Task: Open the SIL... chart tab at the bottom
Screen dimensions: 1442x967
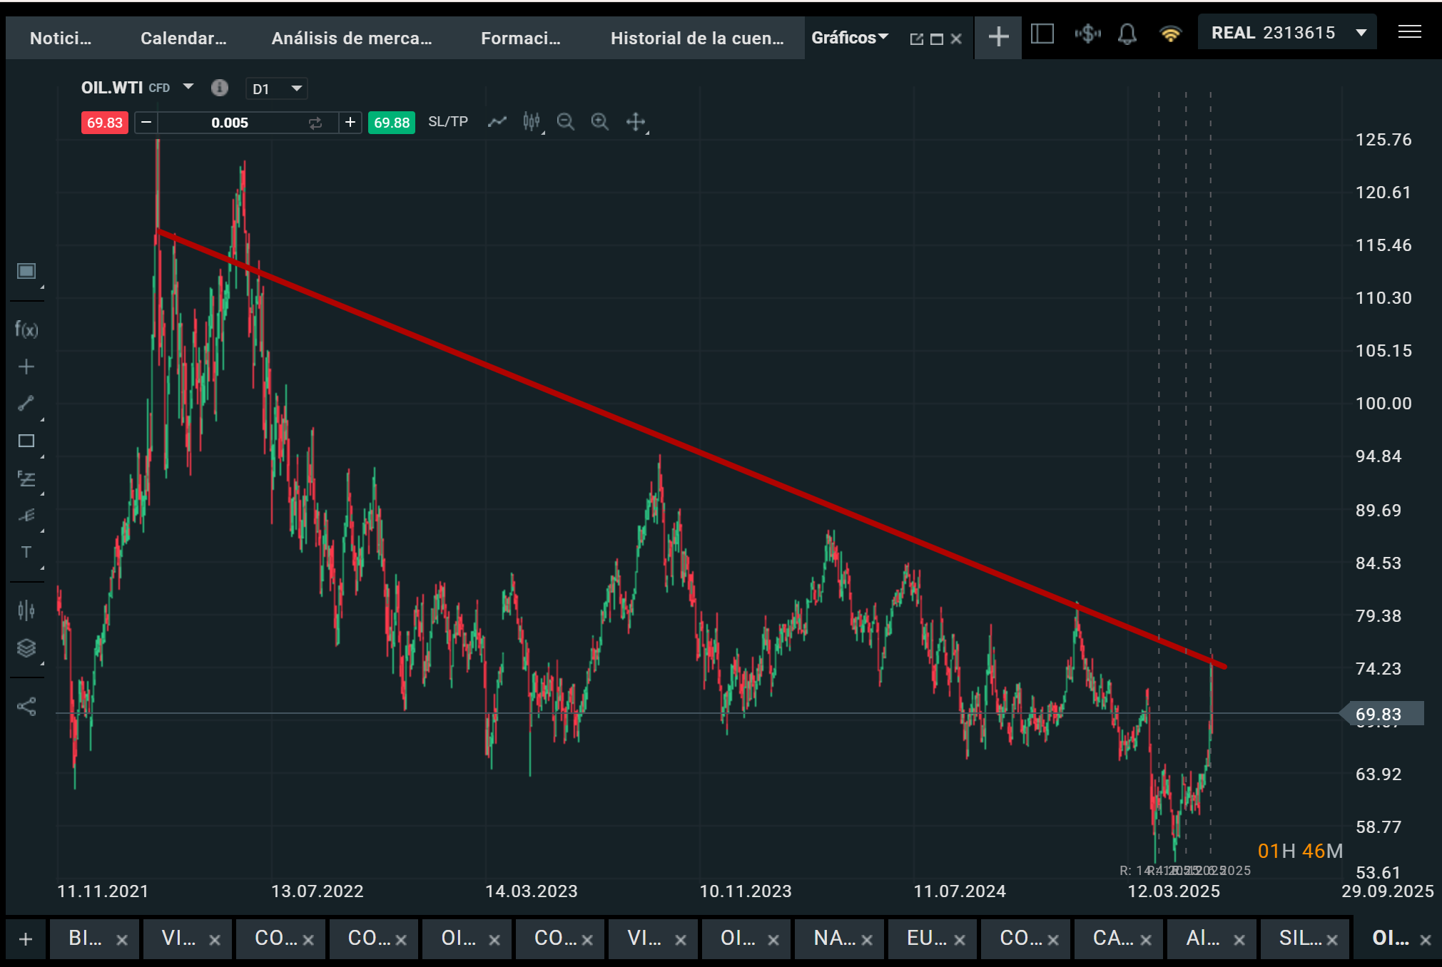Action: click(1299, 938)
